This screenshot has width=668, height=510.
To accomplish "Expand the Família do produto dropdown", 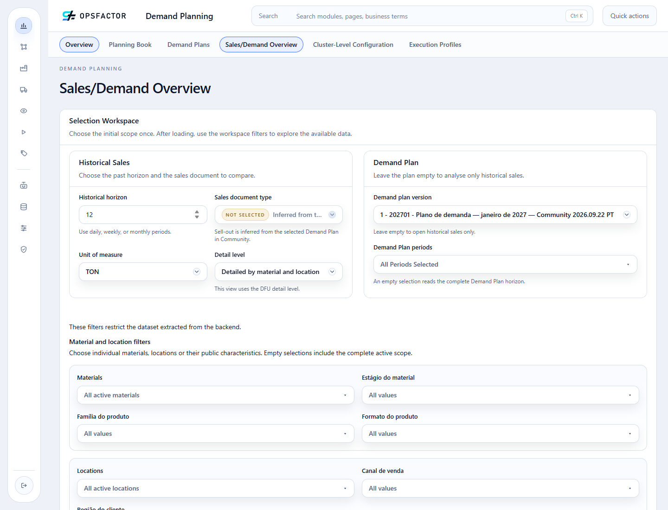I will [216, 433].
